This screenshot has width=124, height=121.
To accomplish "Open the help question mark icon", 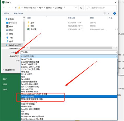I will pyautogui.click(x=115, y=13).
